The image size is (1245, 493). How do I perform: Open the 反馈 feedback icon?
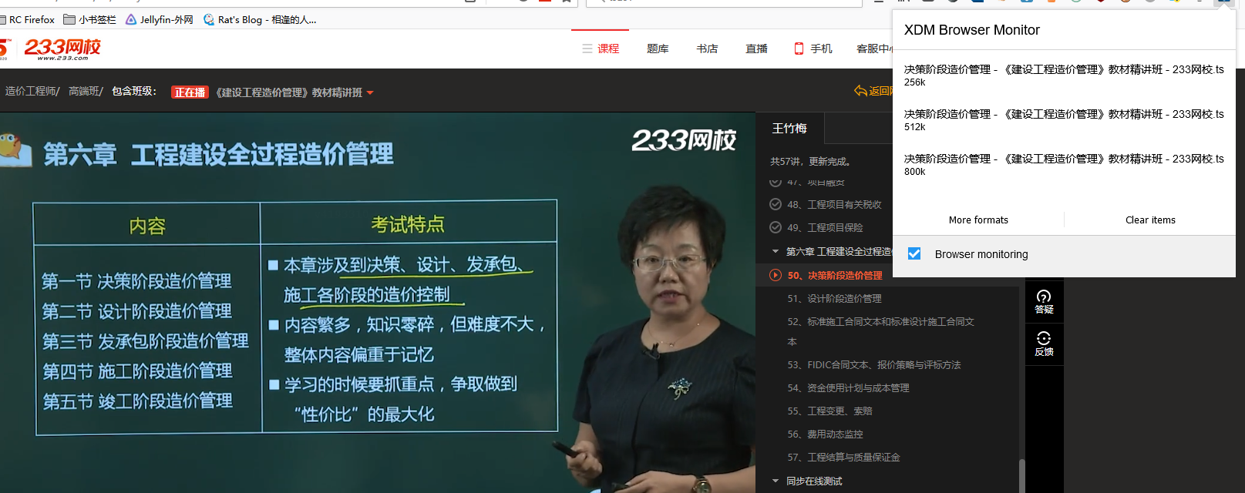pyautogui.click(x=1044, y=344)
